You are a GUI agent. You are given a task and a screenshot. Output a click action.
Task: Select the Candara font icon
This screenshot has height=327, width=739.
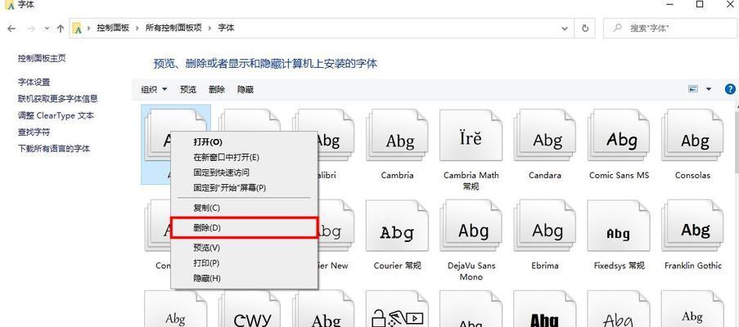click(545, 137)
